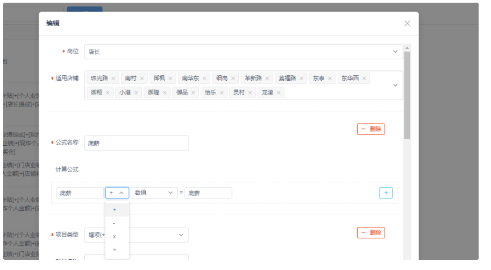Remove the 珠光路 store tag
Viewport: 491px width, 270px height.
tap(113, 79)
